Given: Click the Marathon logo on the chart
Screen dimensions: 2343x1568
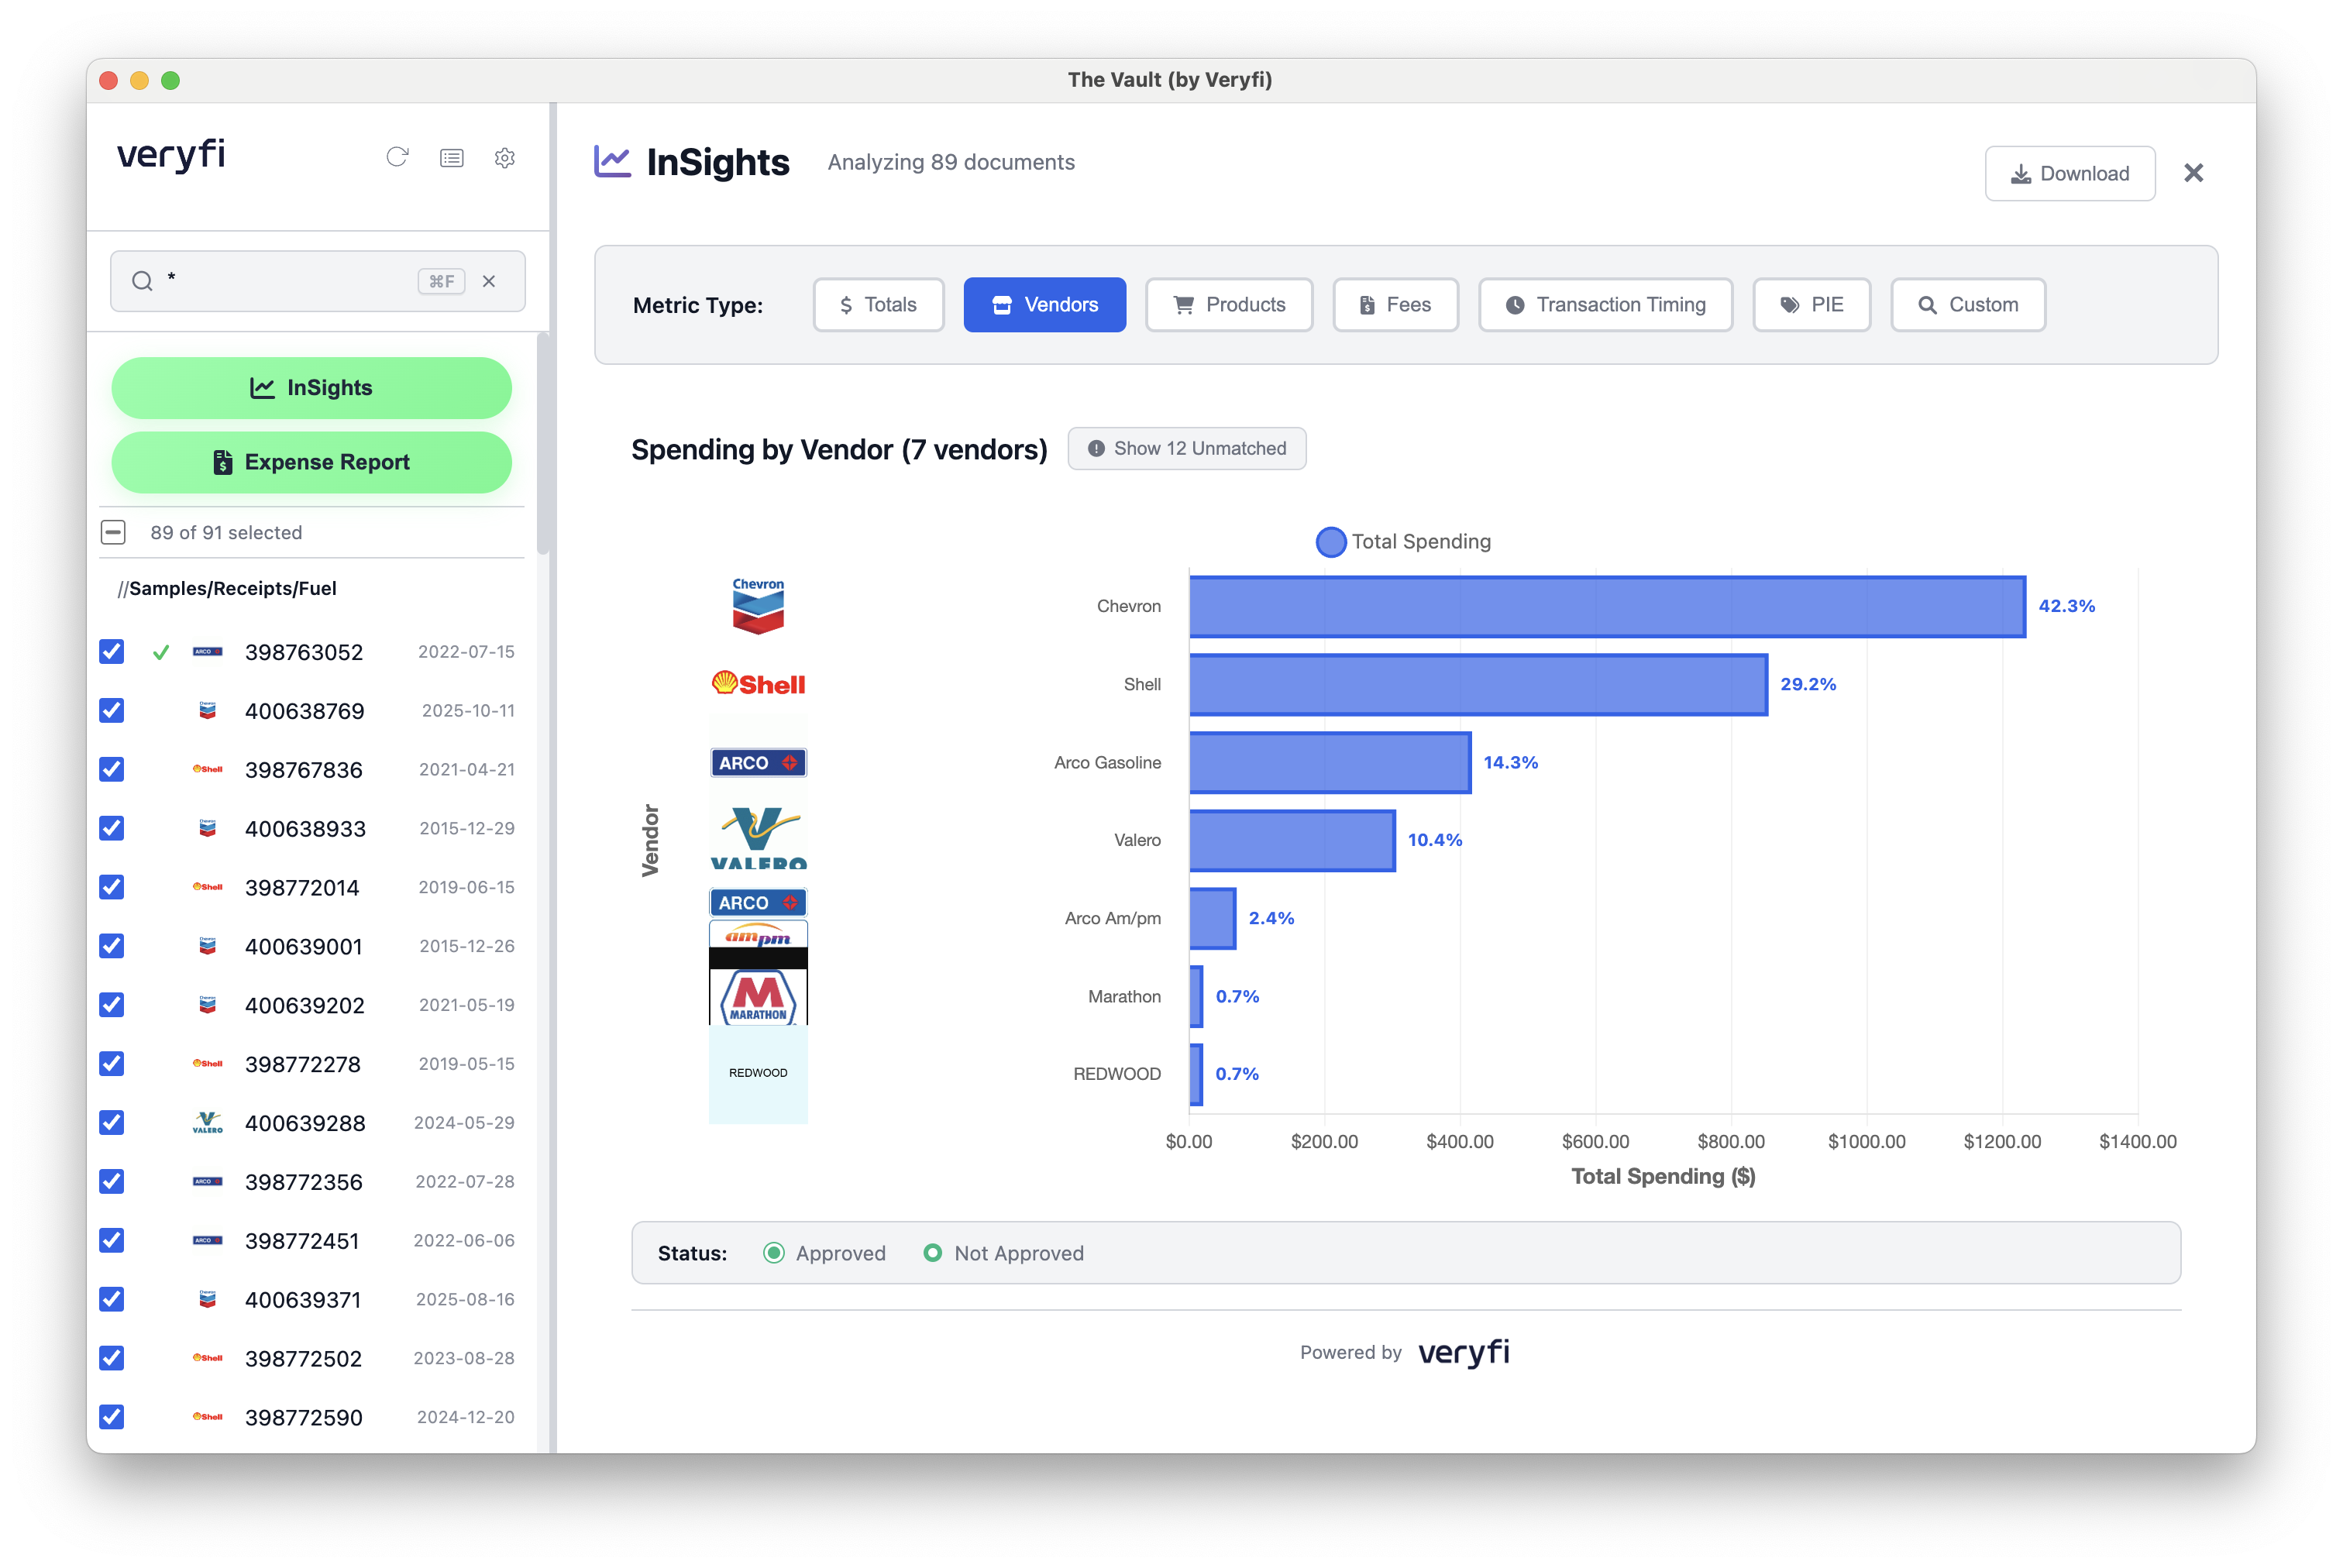Looking at the screenshot, I should [758, 996].
